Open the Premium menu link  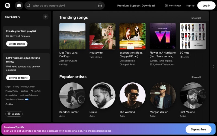[123, 5]
